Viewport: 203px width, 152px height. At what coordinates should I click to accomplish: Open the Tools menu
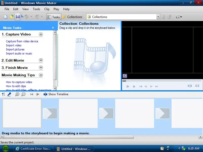pyautogui.click(x=36, y=9)
